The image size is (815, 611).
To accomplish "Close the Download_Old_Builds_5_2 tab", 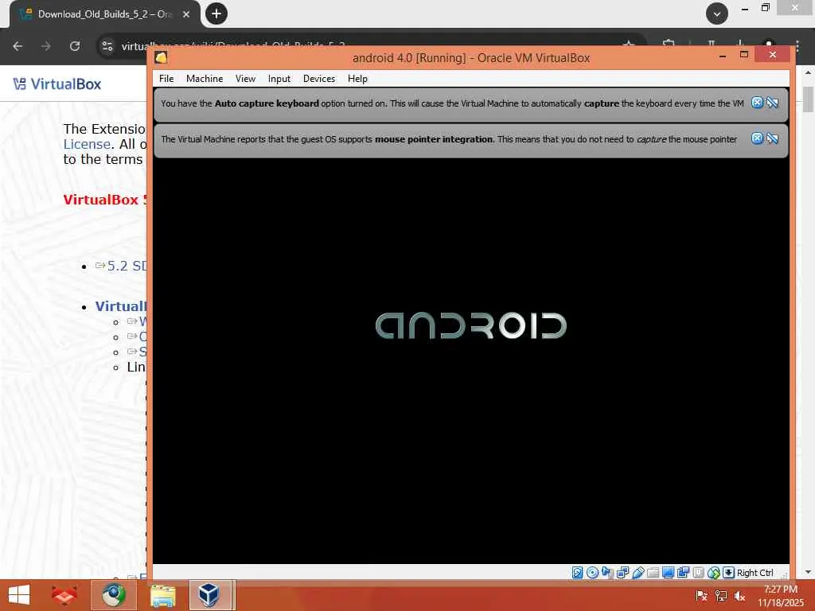I will coord(186,14).
